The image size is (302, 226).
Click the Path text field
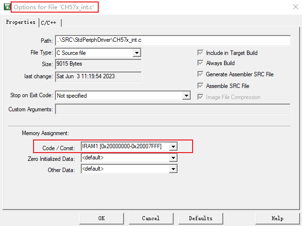pyautogui.click(x=172, y=40)
